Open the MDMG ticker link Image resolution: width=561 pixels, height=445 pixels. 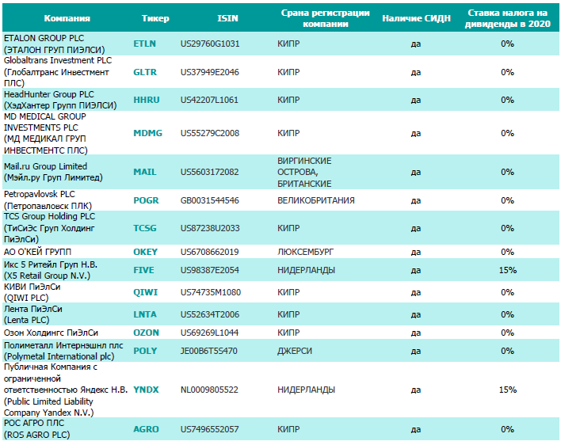click(147, 133)
